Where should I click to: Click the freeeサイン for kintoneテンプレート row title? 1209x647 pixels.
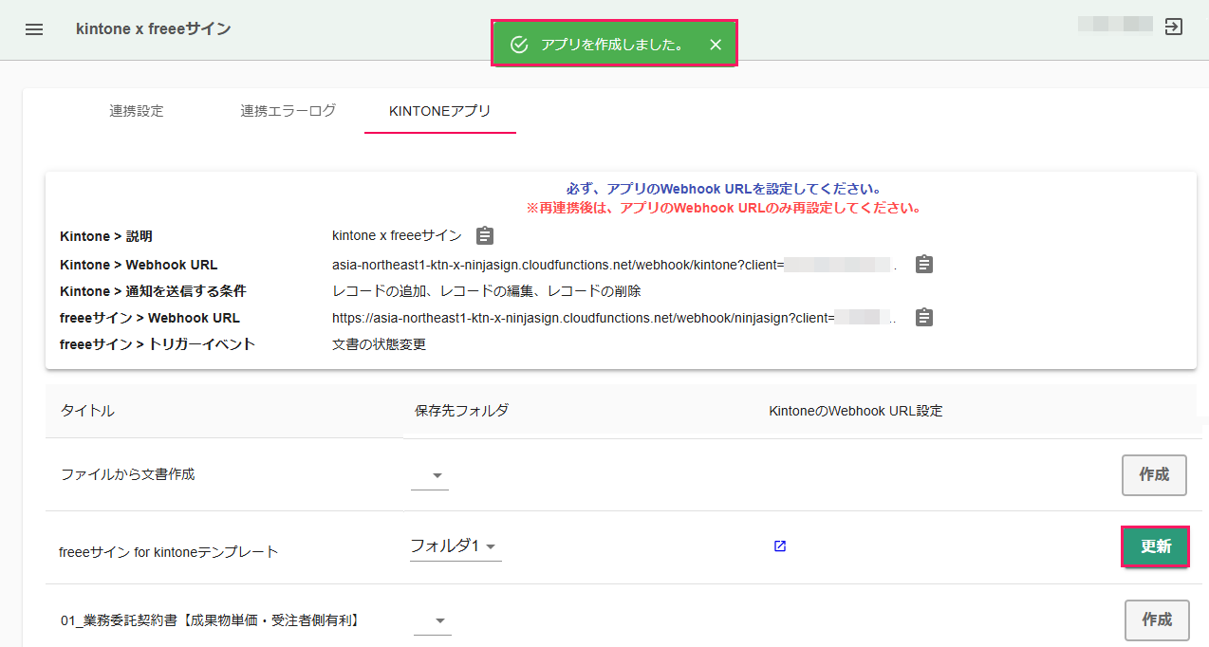[169, 551]
